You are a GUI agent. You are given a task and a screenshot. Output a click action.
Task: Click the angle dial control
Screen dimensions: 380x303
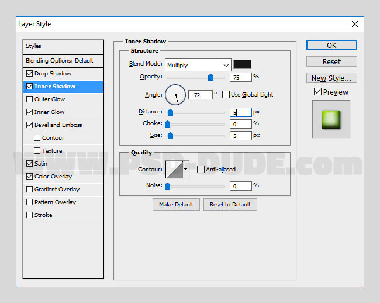[x=175, y=95]
